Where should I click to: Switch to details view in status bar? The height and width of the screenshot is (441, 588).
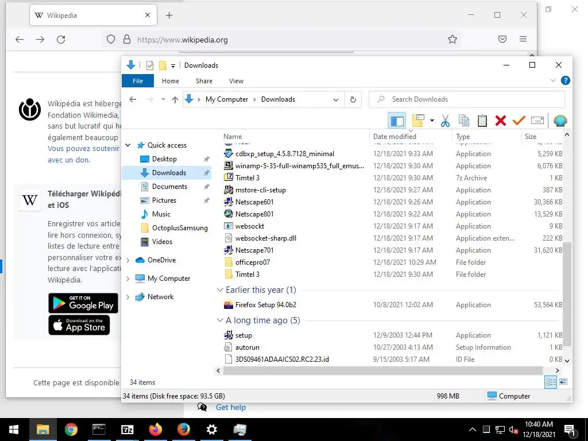pyautogui.click(x=551, y=382)
